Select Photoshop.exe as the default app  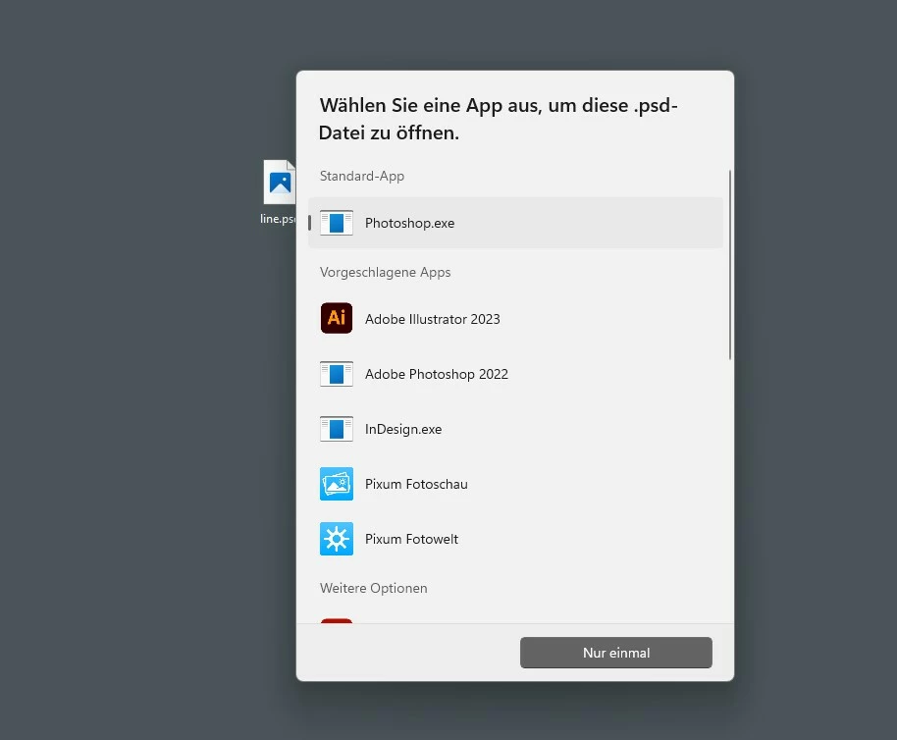tap(515, 223)
